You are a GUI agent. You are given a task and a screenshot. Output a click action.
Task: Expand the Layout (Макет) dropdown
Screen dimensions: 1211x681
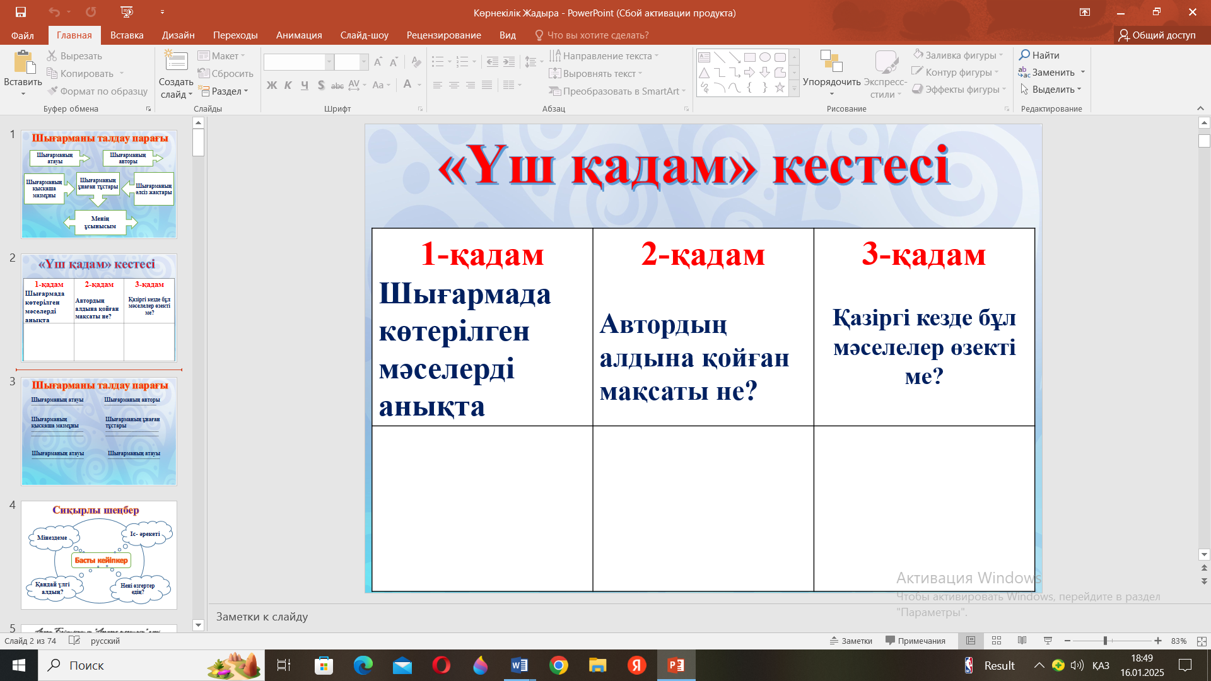222,56
